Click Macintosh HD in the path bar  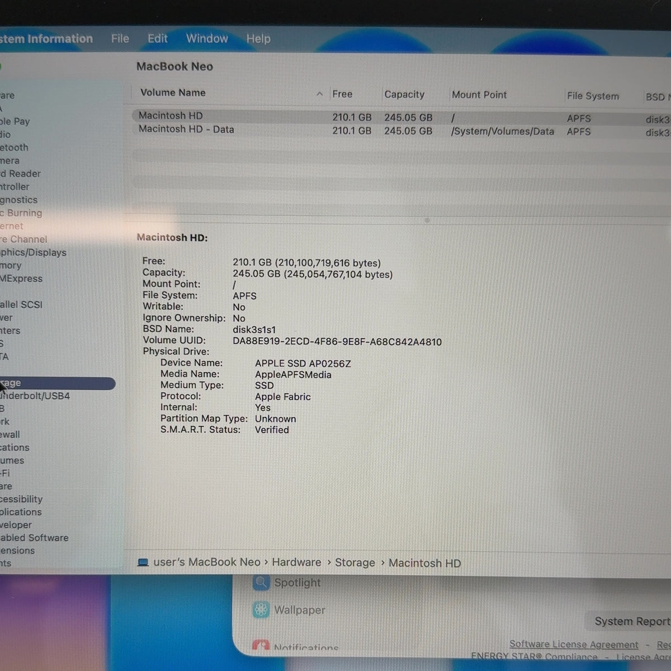tap(424, 563)
